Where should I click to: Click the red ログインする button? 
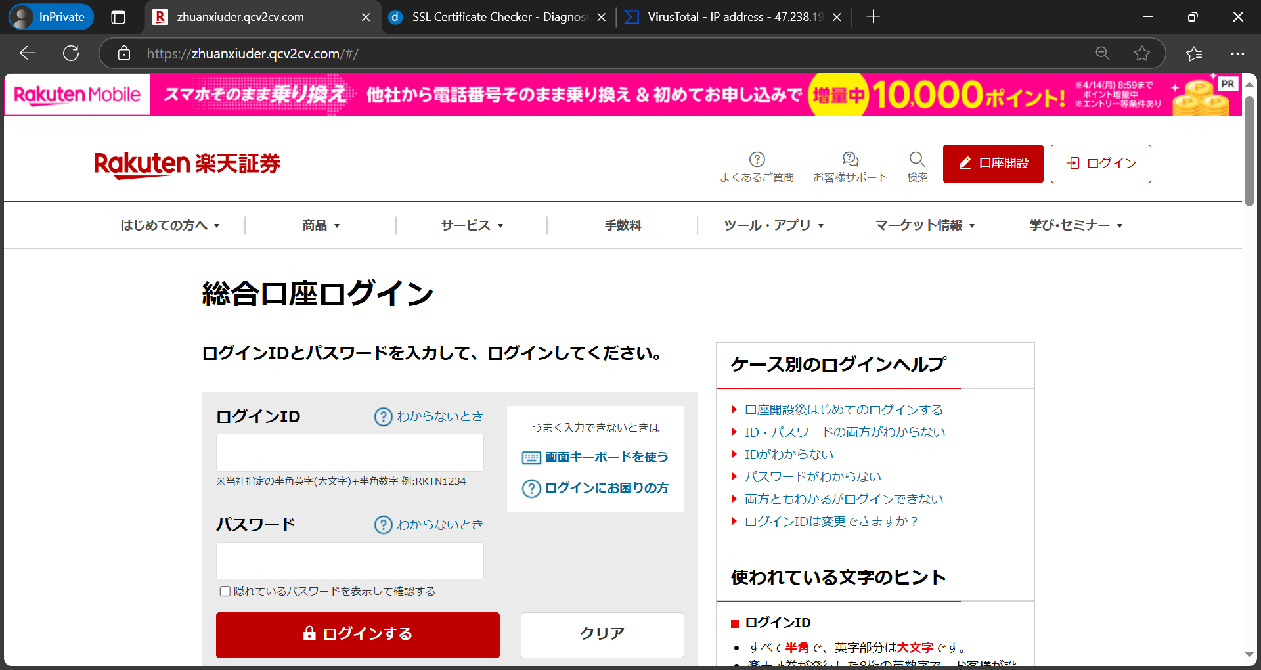click(358, 635)
